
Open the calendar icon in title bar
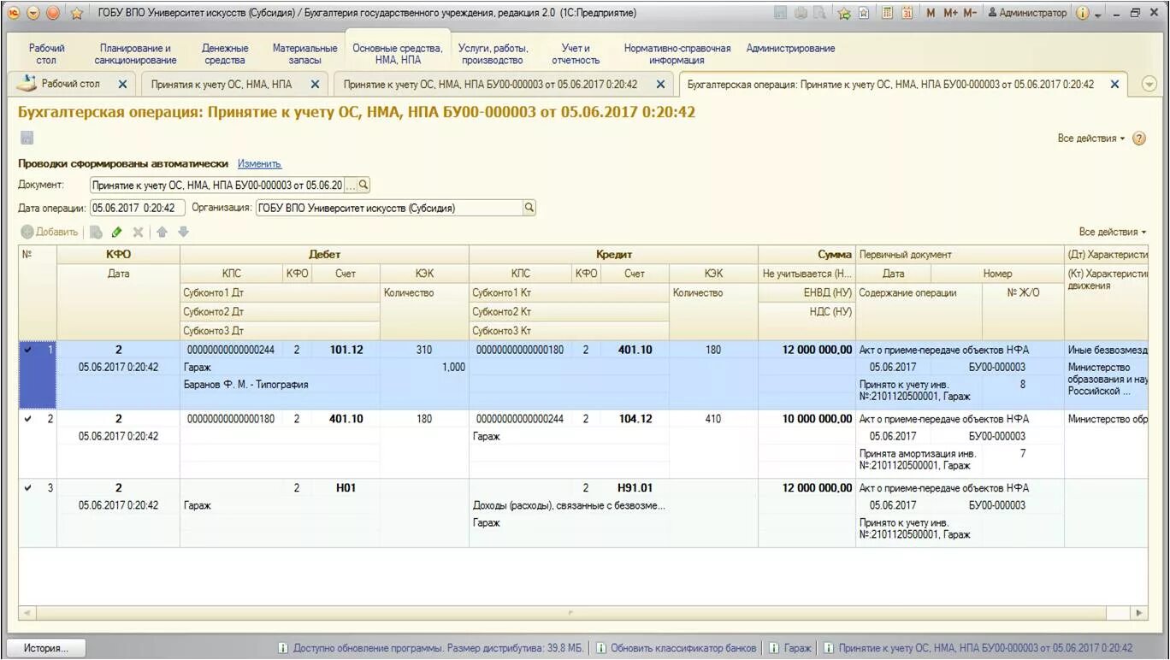[907, 13]
